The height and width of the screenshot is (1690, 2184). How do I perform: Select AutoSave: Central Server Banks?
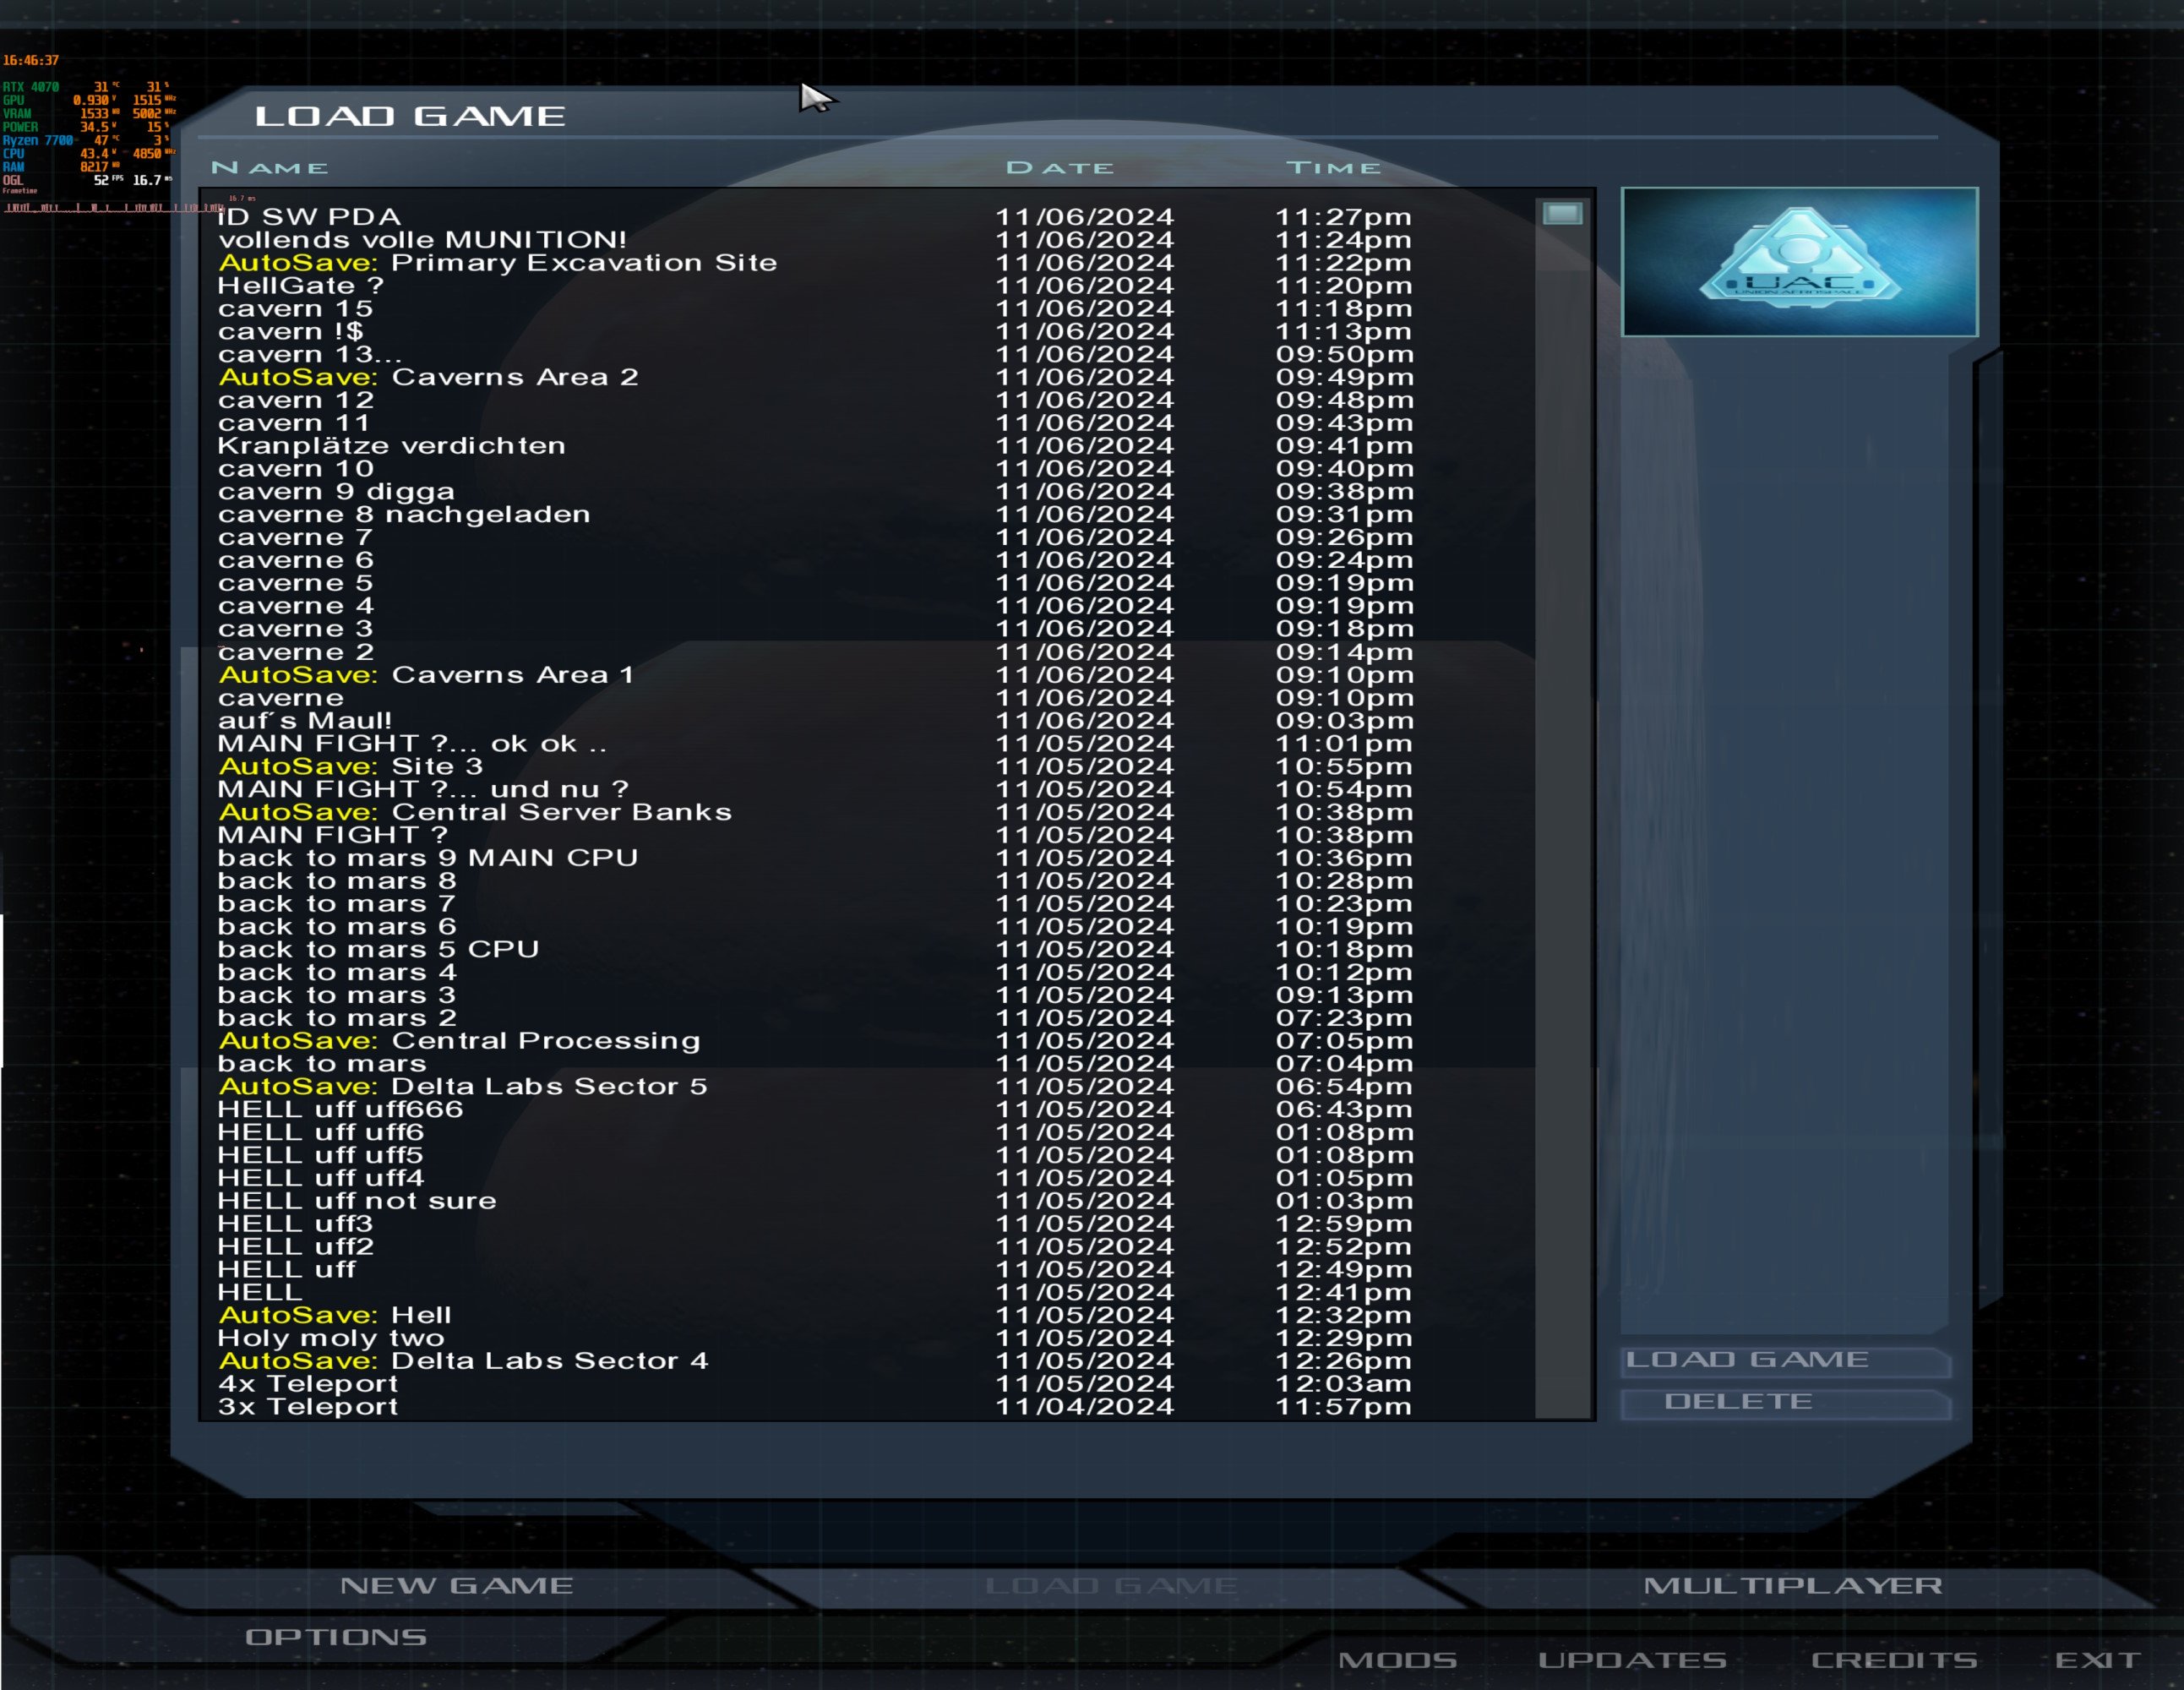[x=475, y=812]
